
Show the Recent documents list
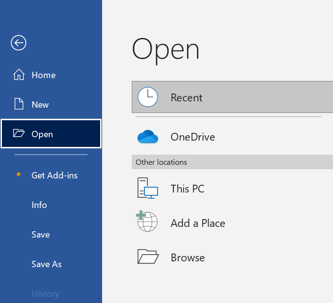pos(187,97)
